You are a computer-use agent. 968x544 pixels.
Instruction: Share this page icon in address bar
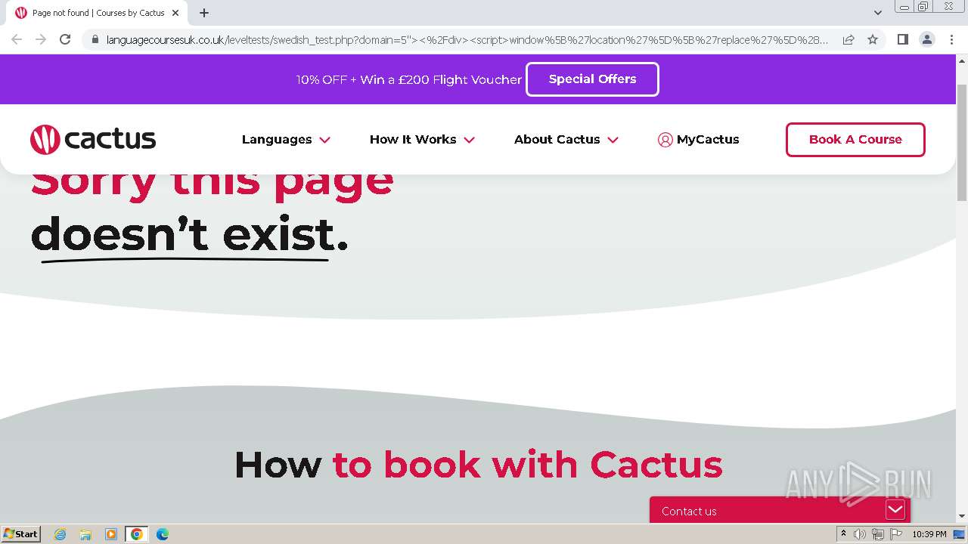pyautogui.click(x=849, y=39)
